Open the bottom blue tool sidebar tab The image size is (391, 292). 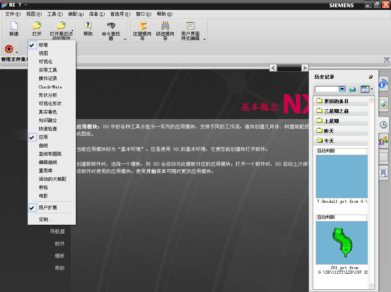click(383, 172)
